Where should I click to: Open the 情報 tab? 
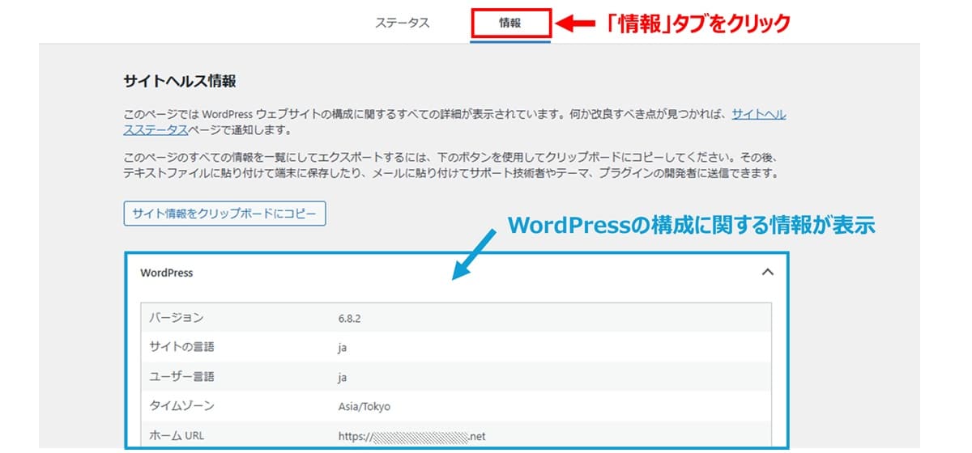510,23
